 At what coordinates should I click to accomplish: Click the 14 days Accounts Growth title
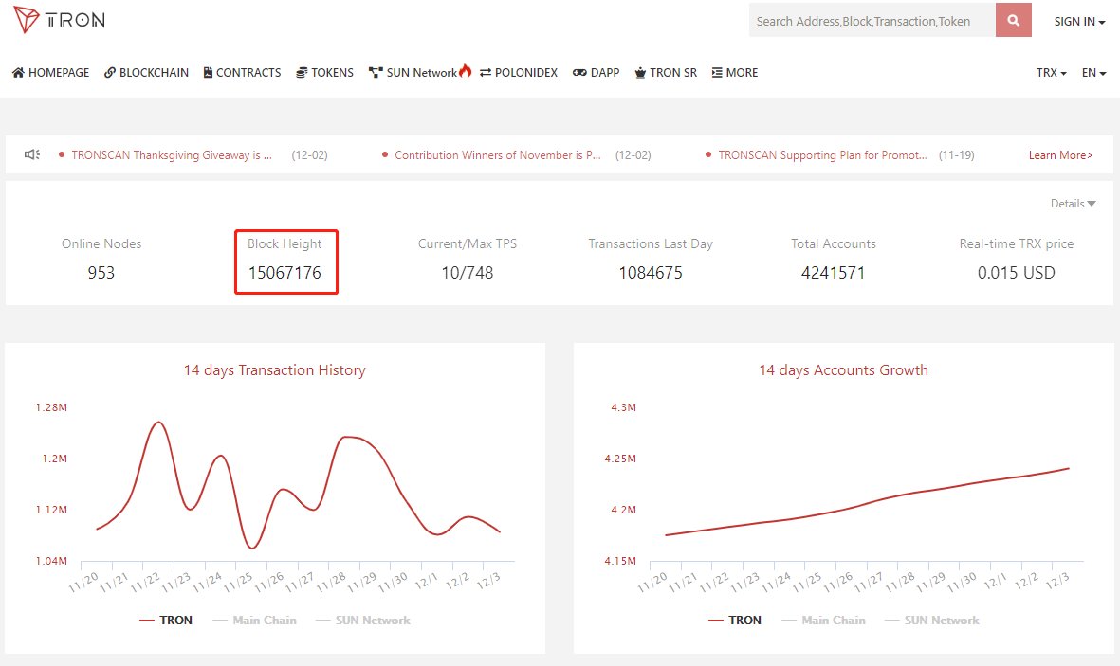click(843, 369)
